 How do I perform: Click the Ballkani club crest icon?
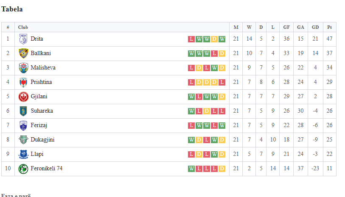(23, 53)
